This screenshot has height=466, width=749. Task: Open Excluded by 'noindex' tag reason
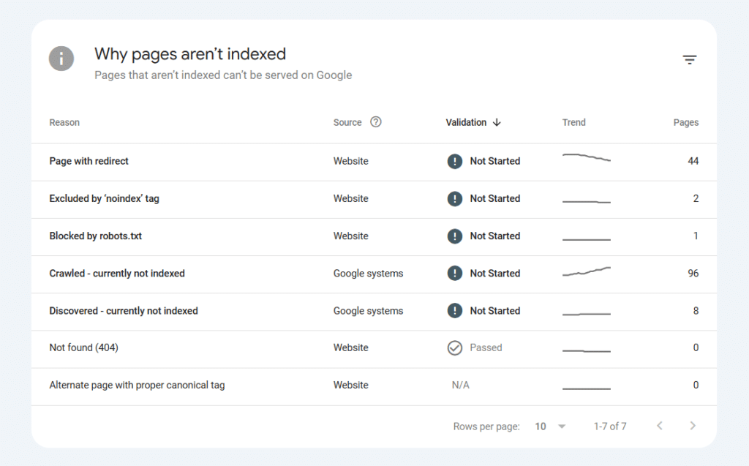pyautogui.click(x=104, y=198)
